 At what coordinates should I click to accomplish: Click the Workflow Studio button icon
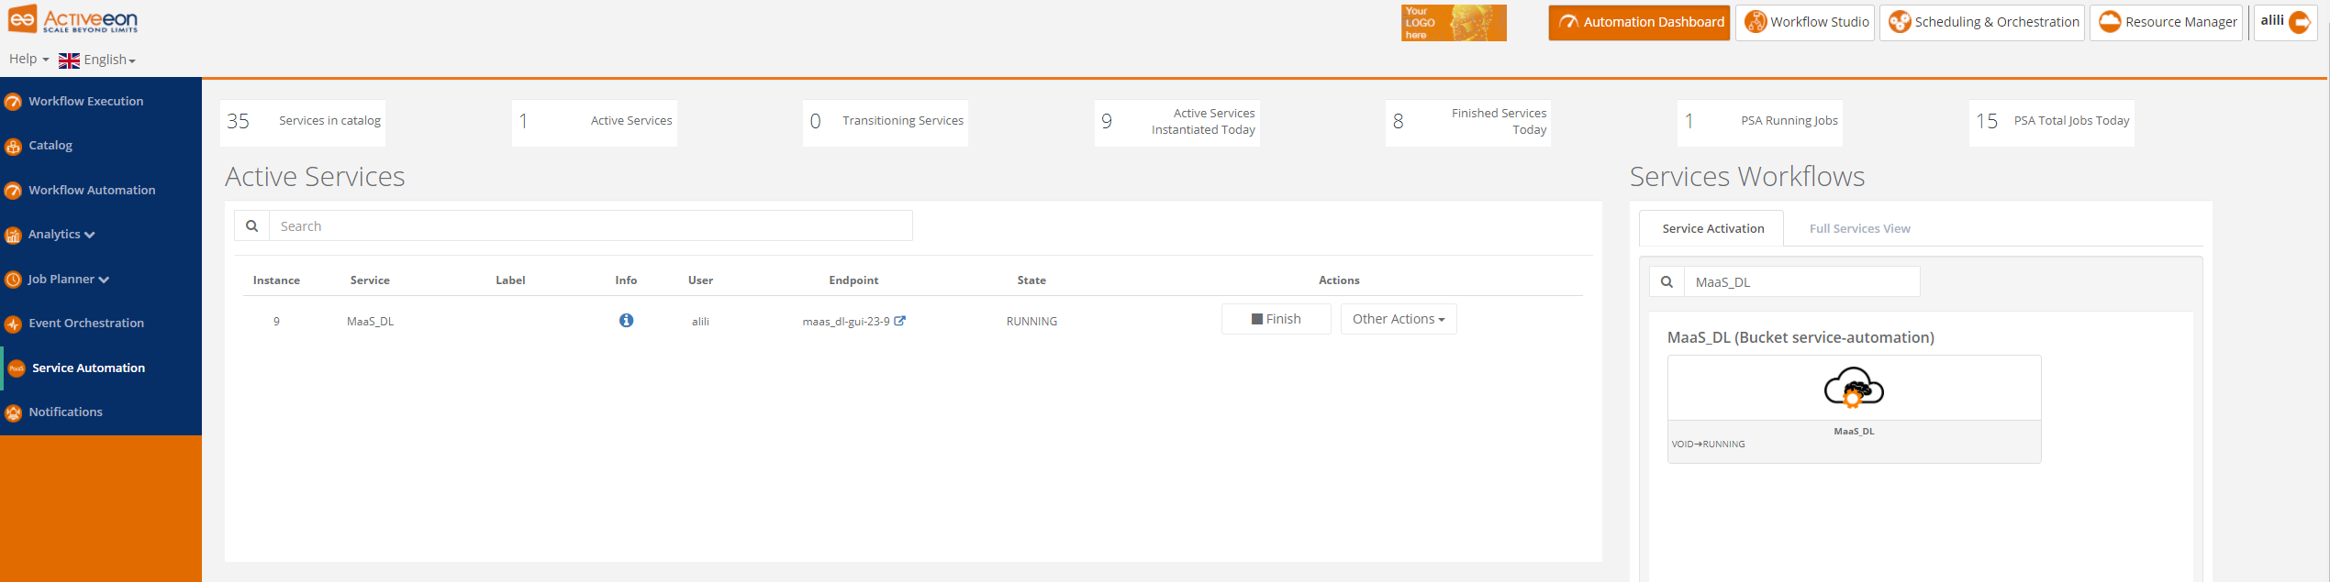click(x=1755, y=22)
